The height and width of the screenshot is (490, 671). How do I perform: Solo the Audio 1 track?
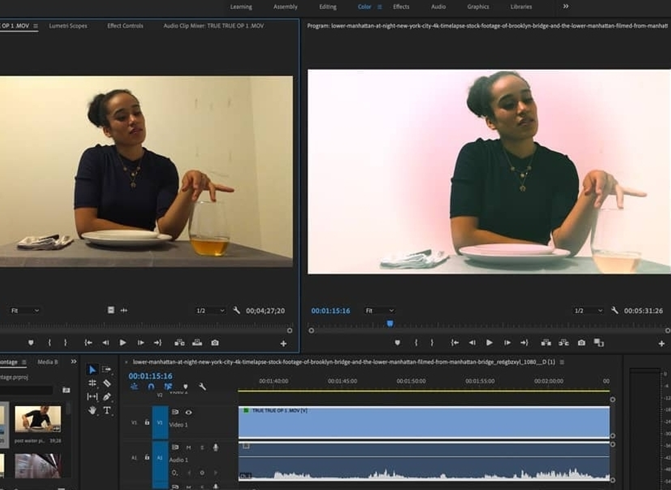coord(202,448)
